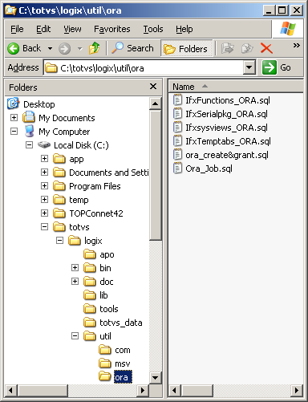Click Local Disk (C:) drive icon
Image resolution: width=308 pixels, height=402 pixels.
tap(44, 145)
